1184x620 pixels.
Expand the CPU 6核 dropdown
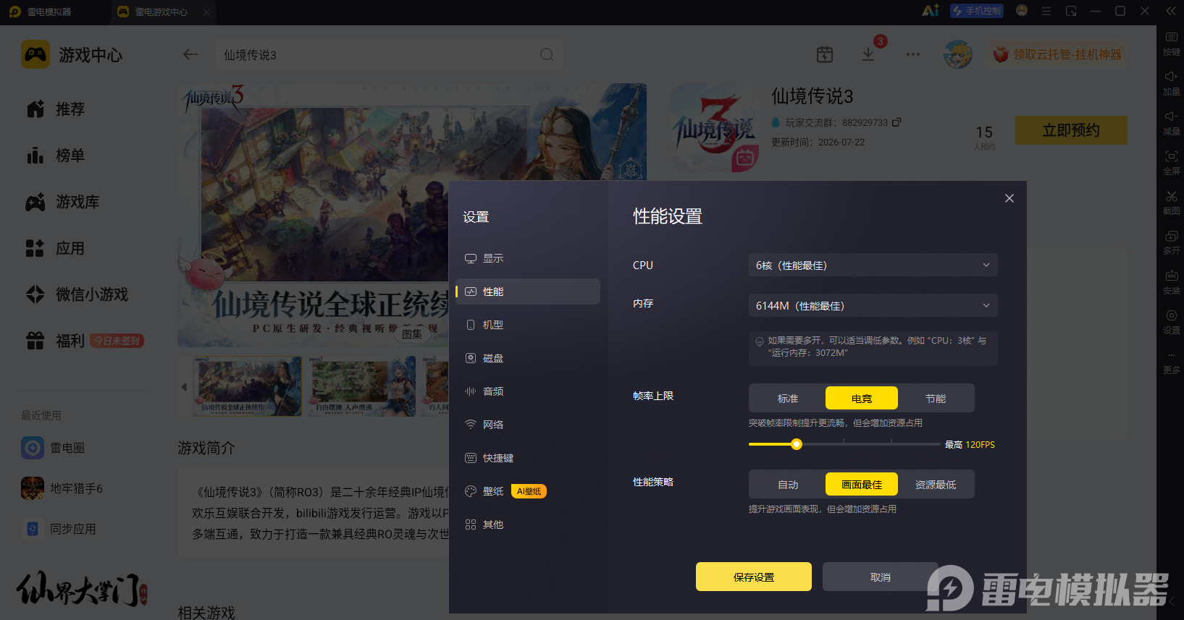[x=873, y=265]
